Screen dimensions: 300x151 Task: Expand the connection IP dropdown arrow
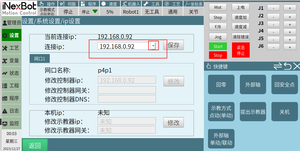(x=153, y=46)
